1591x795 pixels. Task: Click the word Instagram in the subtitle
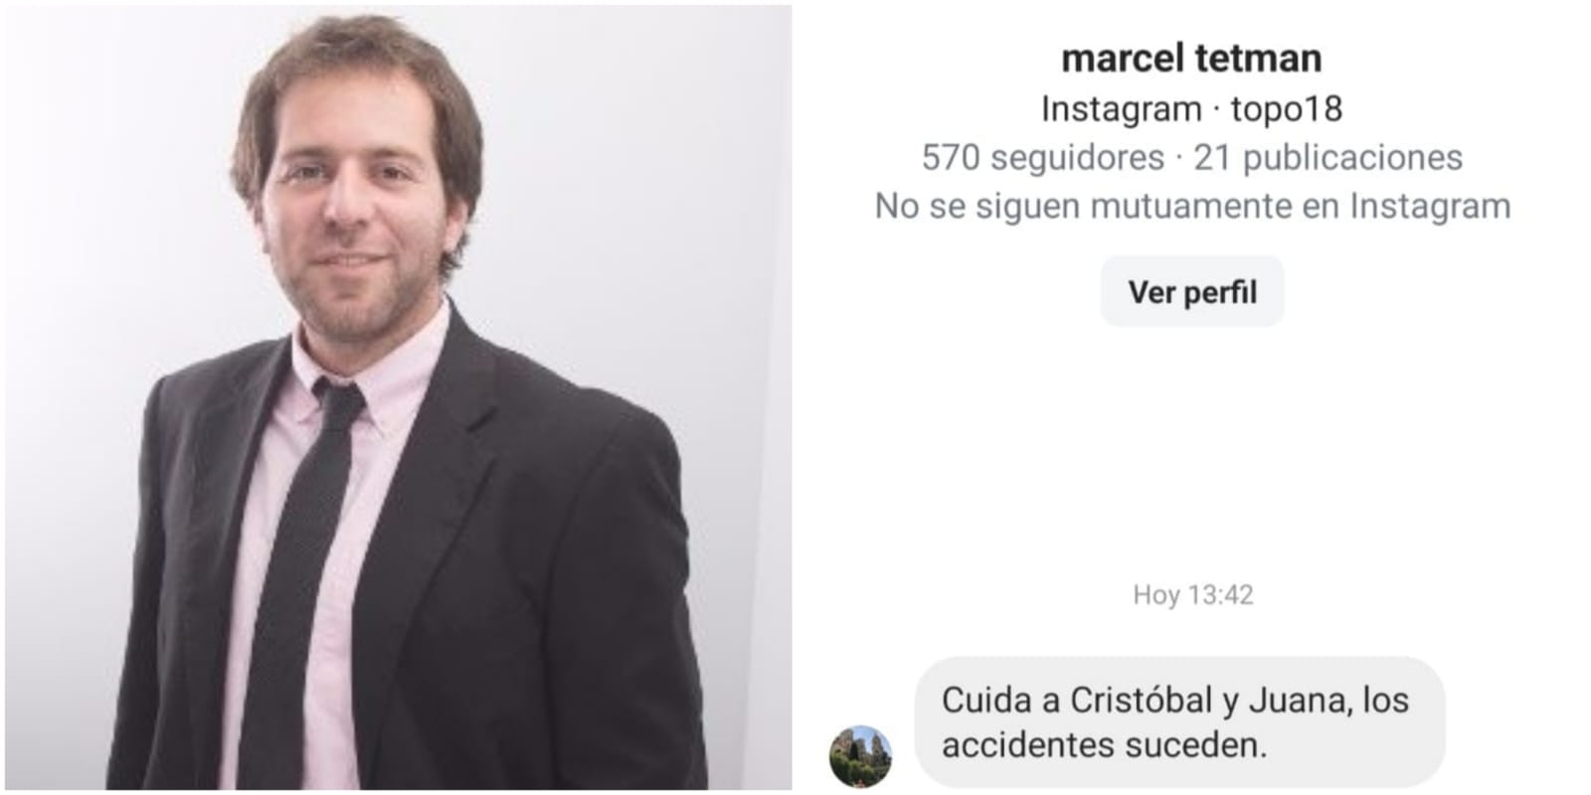click(x=1121, y=108)
